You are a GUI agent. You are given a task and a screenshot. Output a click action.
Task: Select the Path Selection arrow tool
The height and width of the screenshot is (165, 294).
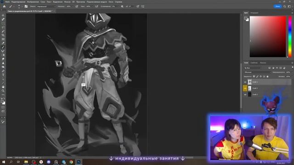[3, 79]
